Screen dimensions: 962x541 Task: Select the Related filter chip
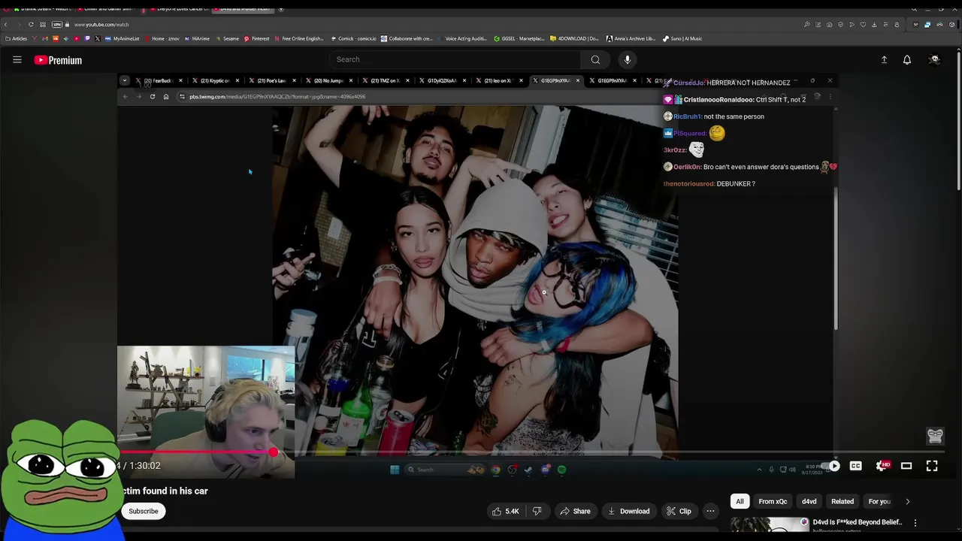coord(843,501)
